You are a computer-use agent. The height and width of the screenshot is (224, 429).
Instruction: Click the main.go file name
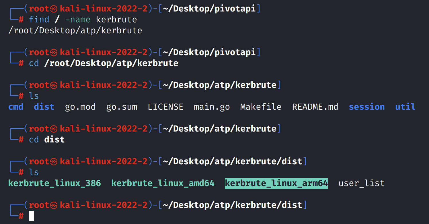pyautogui.click(x=212, y=107)
